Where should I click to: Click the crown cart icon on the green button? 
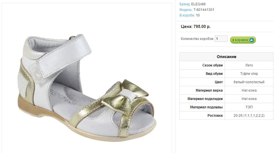coord(252,40)
